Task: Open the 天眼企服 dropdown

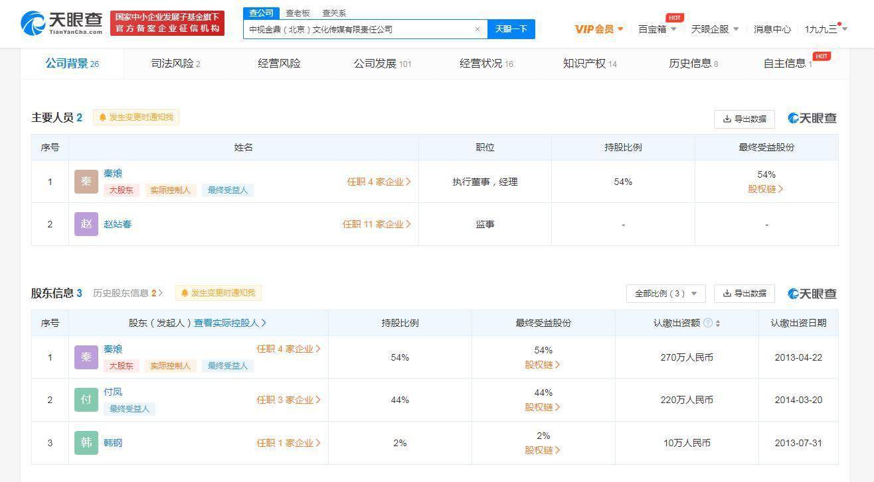Action: (715, 29)
